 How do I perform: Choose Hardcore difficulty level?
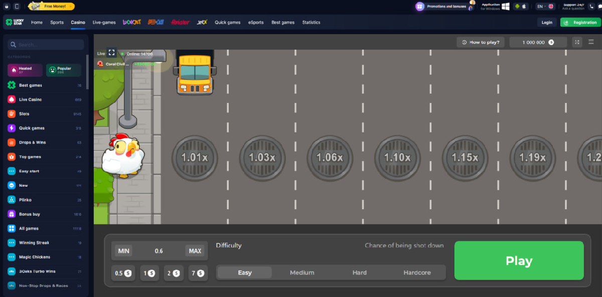point(417,272)
